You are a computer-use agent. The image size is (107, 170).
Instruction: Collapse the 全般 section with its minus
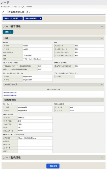(102, 38)
